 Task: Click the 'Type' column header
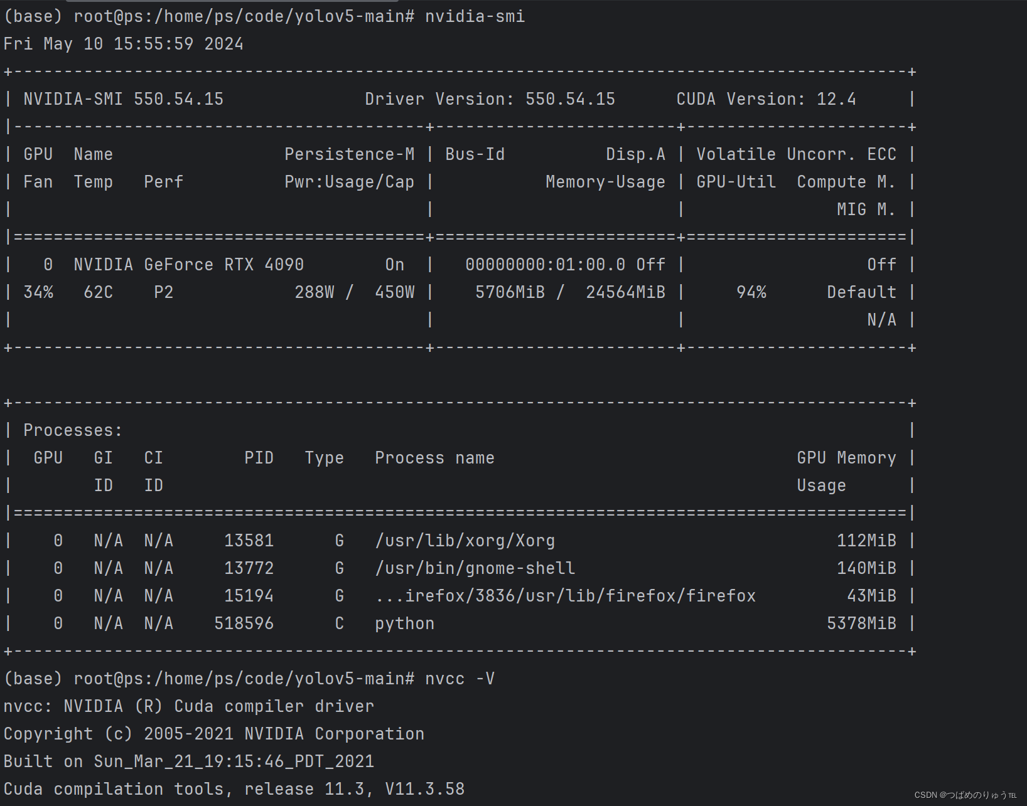(325, 458)
